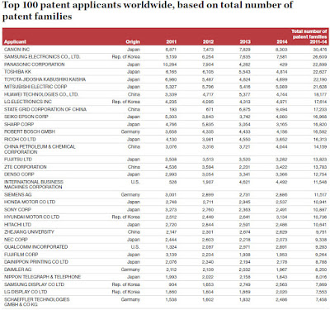Click the 2014 column header

282,41
